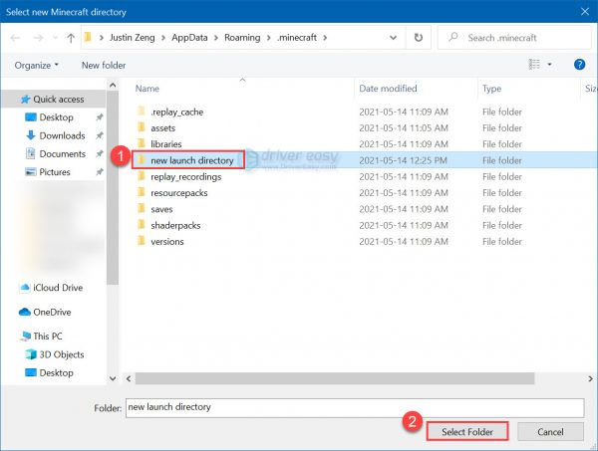Select AppData in the breadcrumb
Screen dimensions: 598x451
pos(189,37)
